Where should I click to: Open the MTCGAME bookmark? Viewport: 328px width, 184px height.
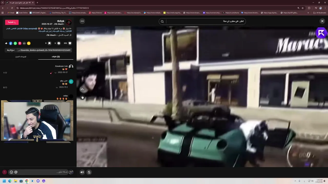38,13
